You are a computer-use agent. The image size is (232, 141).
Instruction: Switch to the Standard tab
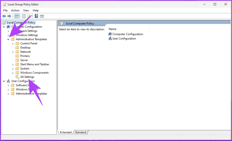tap(80, 132)
